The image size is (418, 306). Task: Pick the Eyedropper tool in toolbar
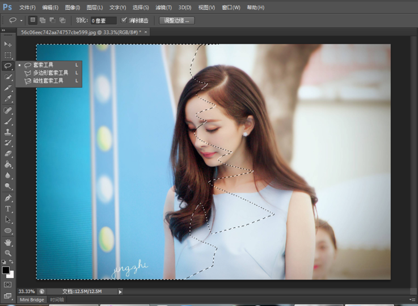click(x=8, y=99)
